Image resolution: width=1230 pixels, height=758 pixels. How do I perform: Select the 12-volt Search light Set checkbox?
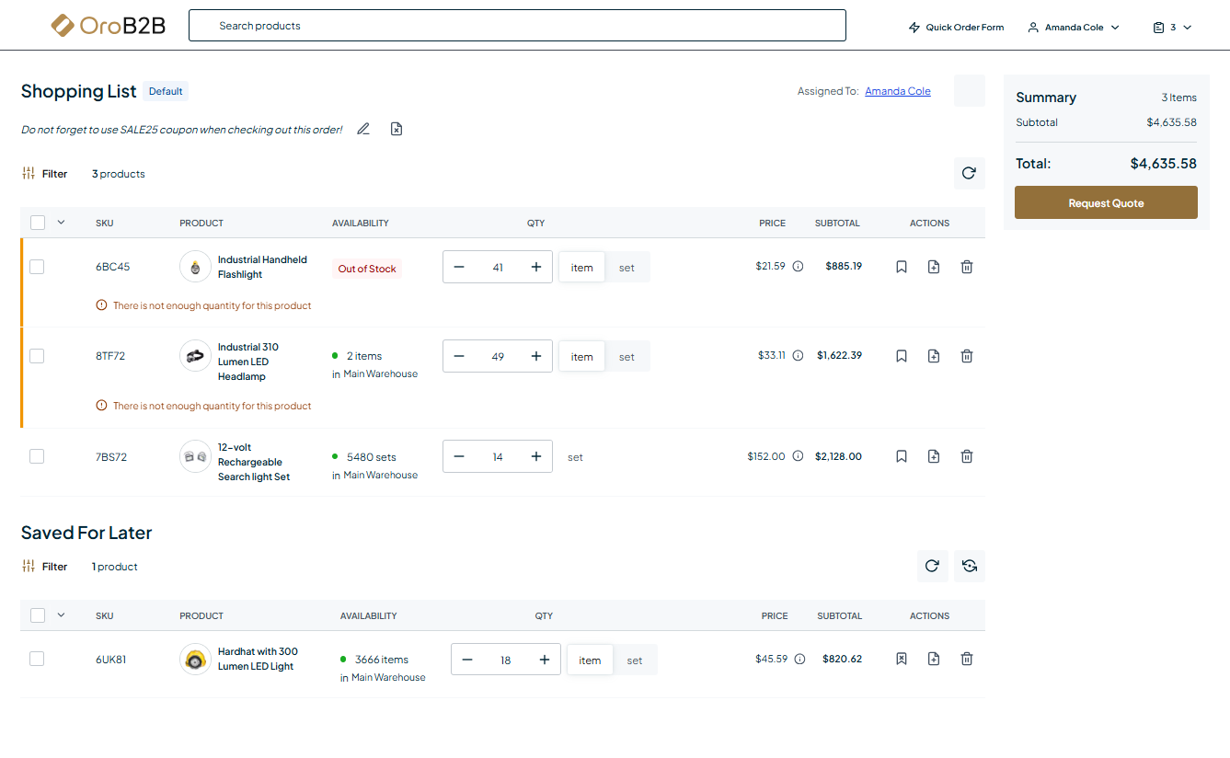37,456
